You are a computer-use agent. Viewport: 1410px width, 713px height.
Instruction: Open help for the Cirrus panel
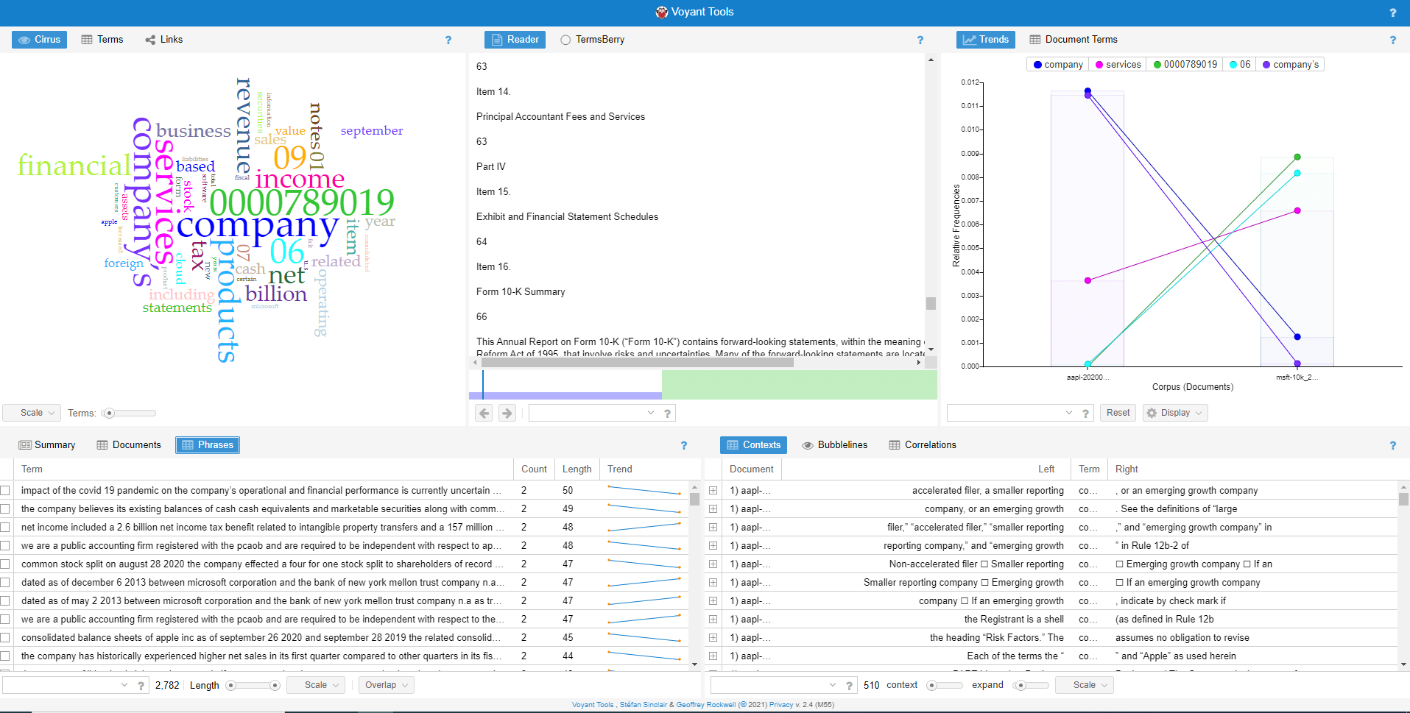click(448, 40)
